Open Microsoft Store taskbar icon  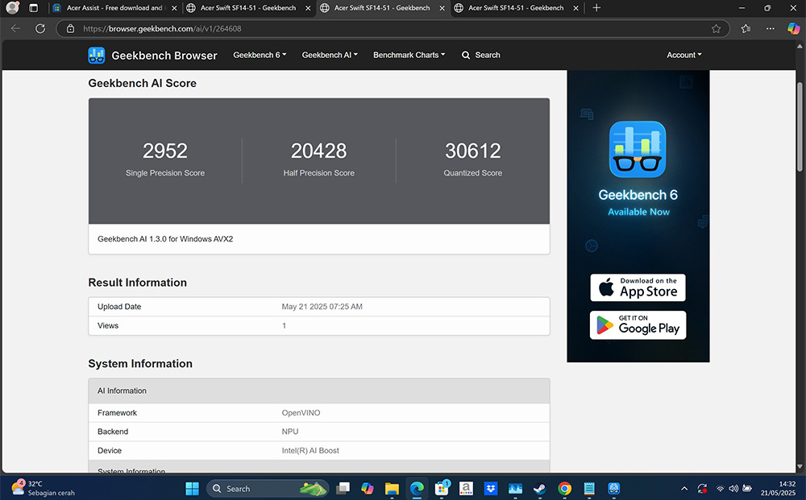[x=442, y=489]
